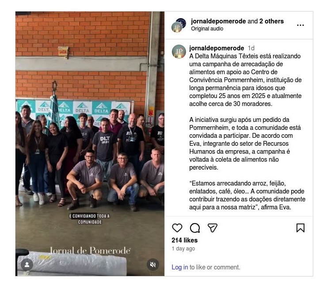Viewport: 327px width, 284px height.
Task: Open jornaldepomerode username in caption
Action: click(x=217, y=48)
